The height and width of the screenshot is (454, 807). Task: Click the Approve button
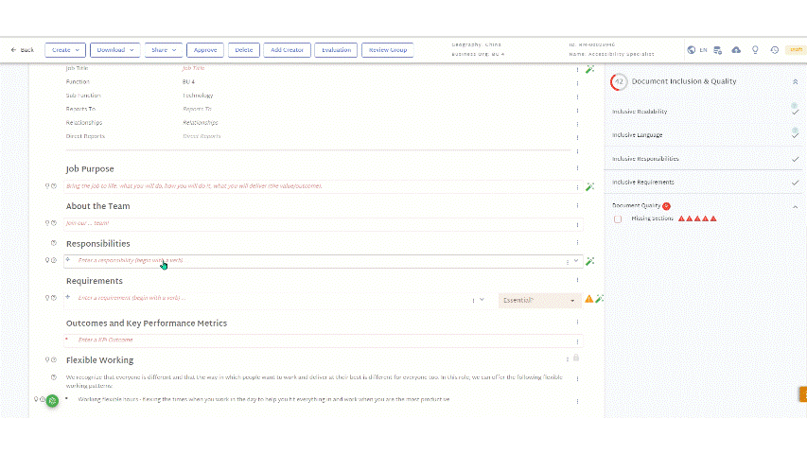205,50
